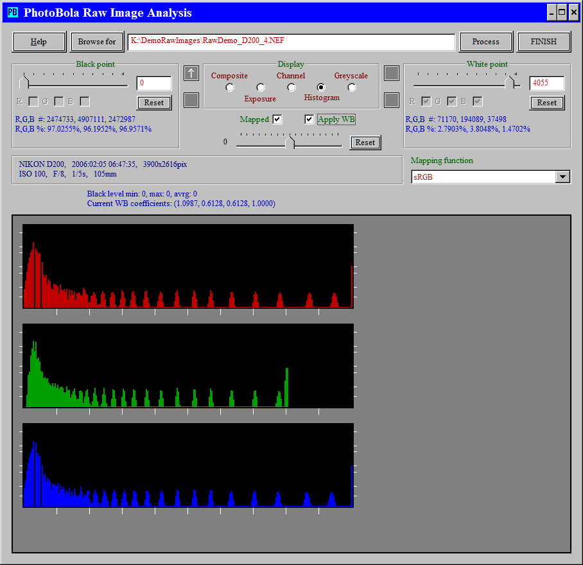Viewport: 583px width, 565px height.
Task: Click the blank square button below the up arrow
Action: point(191,100)
